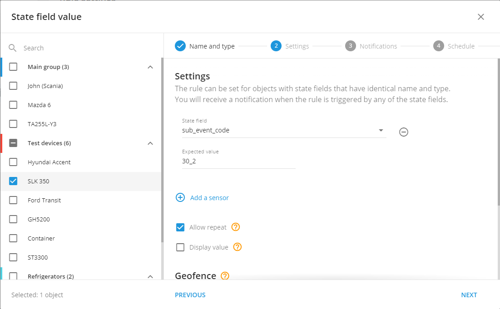Click the settings panel scrollbar
Viewport: 500px width, 309px height.
click(498, 132)
